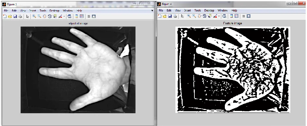Open View menu in Figure 3
This screenshot has width=307, height=126.
[x=23, y=10]
